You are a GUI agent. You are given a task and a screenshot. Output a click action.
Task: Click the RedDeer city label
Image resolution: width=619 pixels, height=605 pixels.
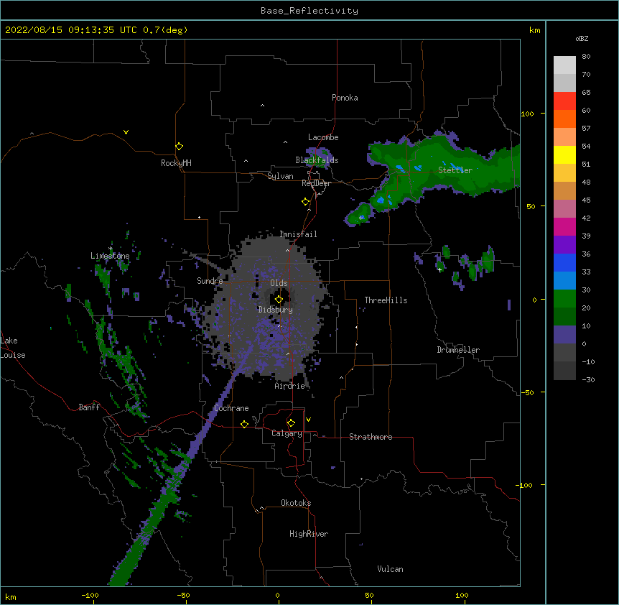tap(316, 183)
